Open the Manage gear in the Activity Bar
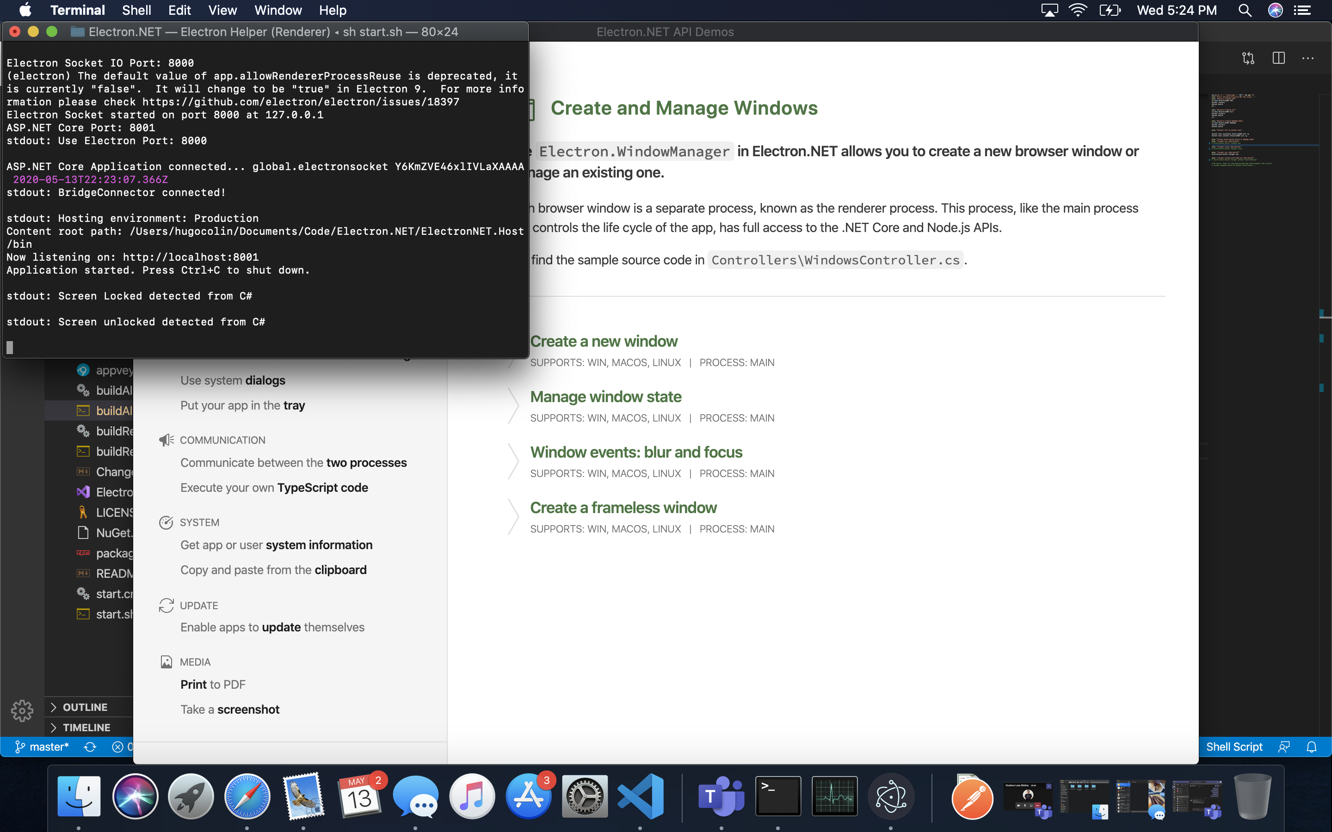 pos(22,710)
